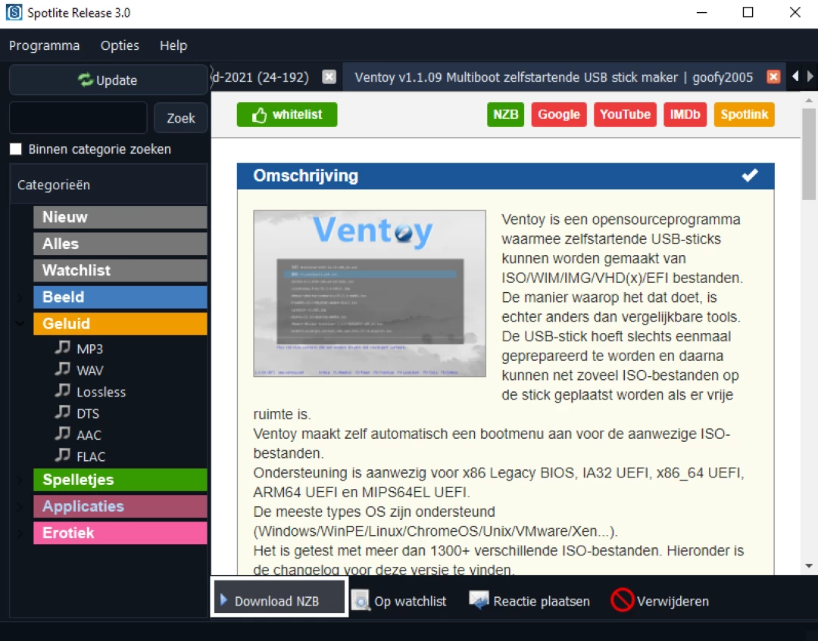The width and height of the screenshot is (818, 641).
Task: Select the Download NZB icon
Action: (x=225, y=600)
